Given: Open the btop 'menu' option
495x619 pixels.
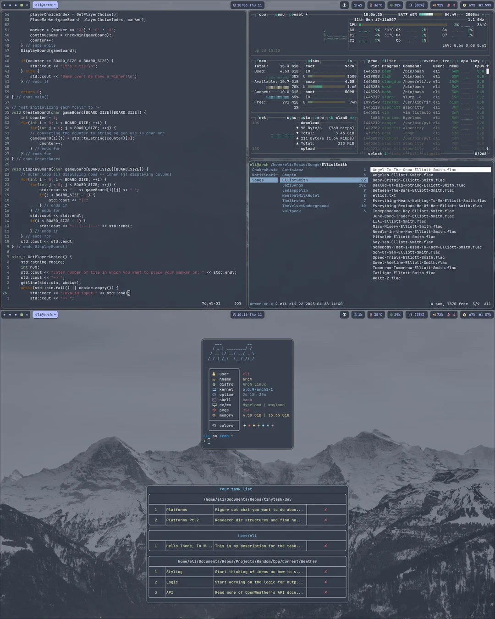Looking at the screenshot, I should (280, 15).
